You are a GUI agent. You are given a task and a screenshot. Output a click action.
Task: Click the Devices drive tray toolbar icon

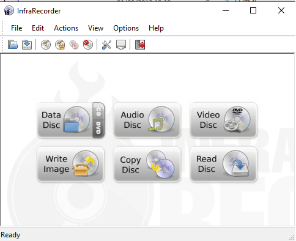click(121, 45)
